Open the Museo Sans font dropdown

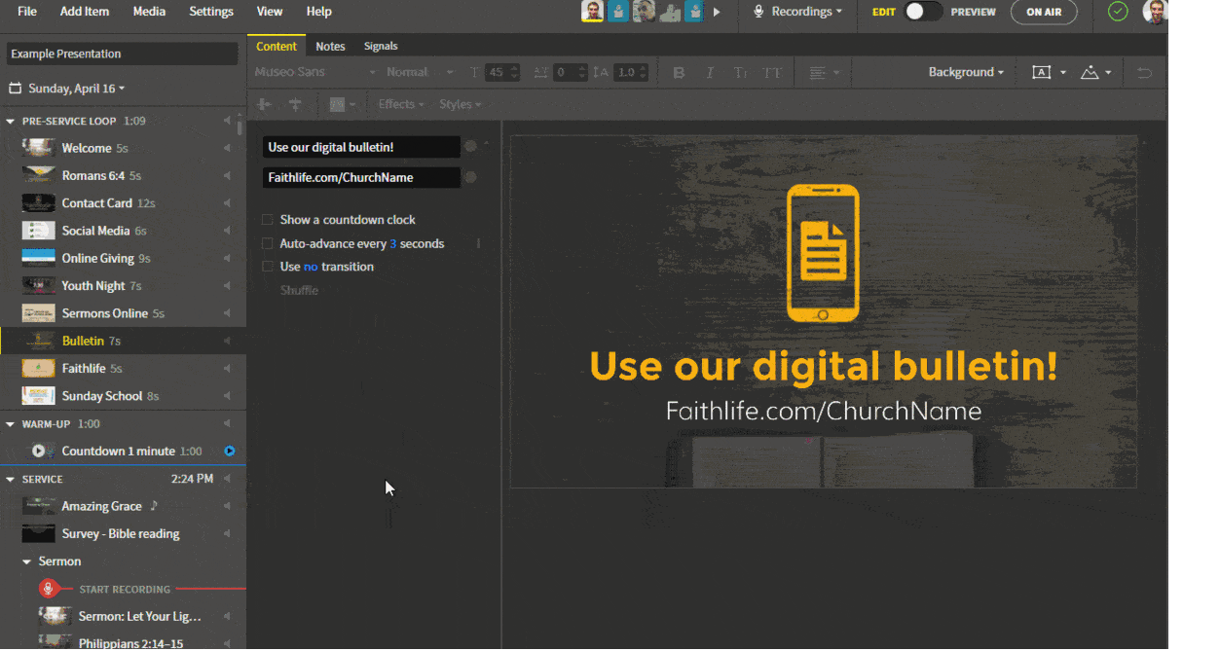(314, 72)
